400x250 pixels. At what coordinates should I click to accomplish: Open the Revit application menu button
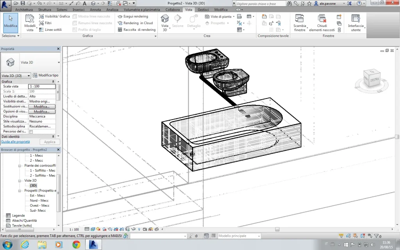coord(5,5)
